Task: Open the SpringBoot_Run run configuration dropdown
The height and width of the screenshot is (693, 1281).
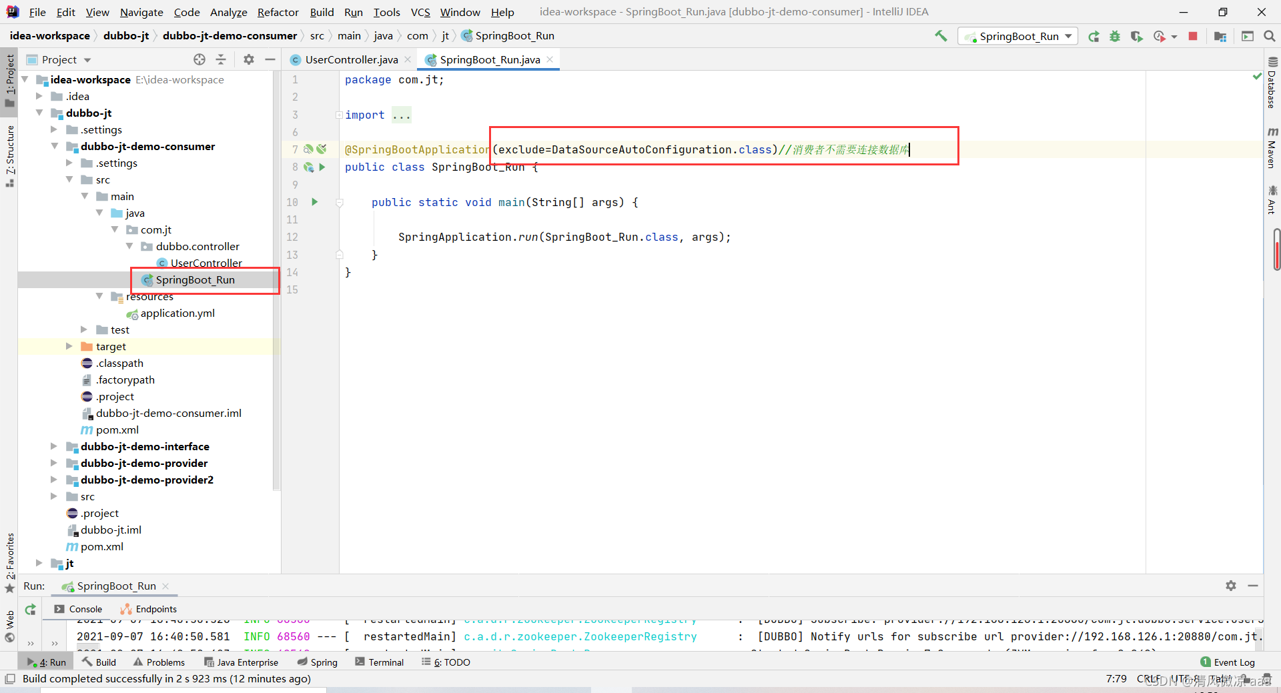Action: [x=1017, y=36]
